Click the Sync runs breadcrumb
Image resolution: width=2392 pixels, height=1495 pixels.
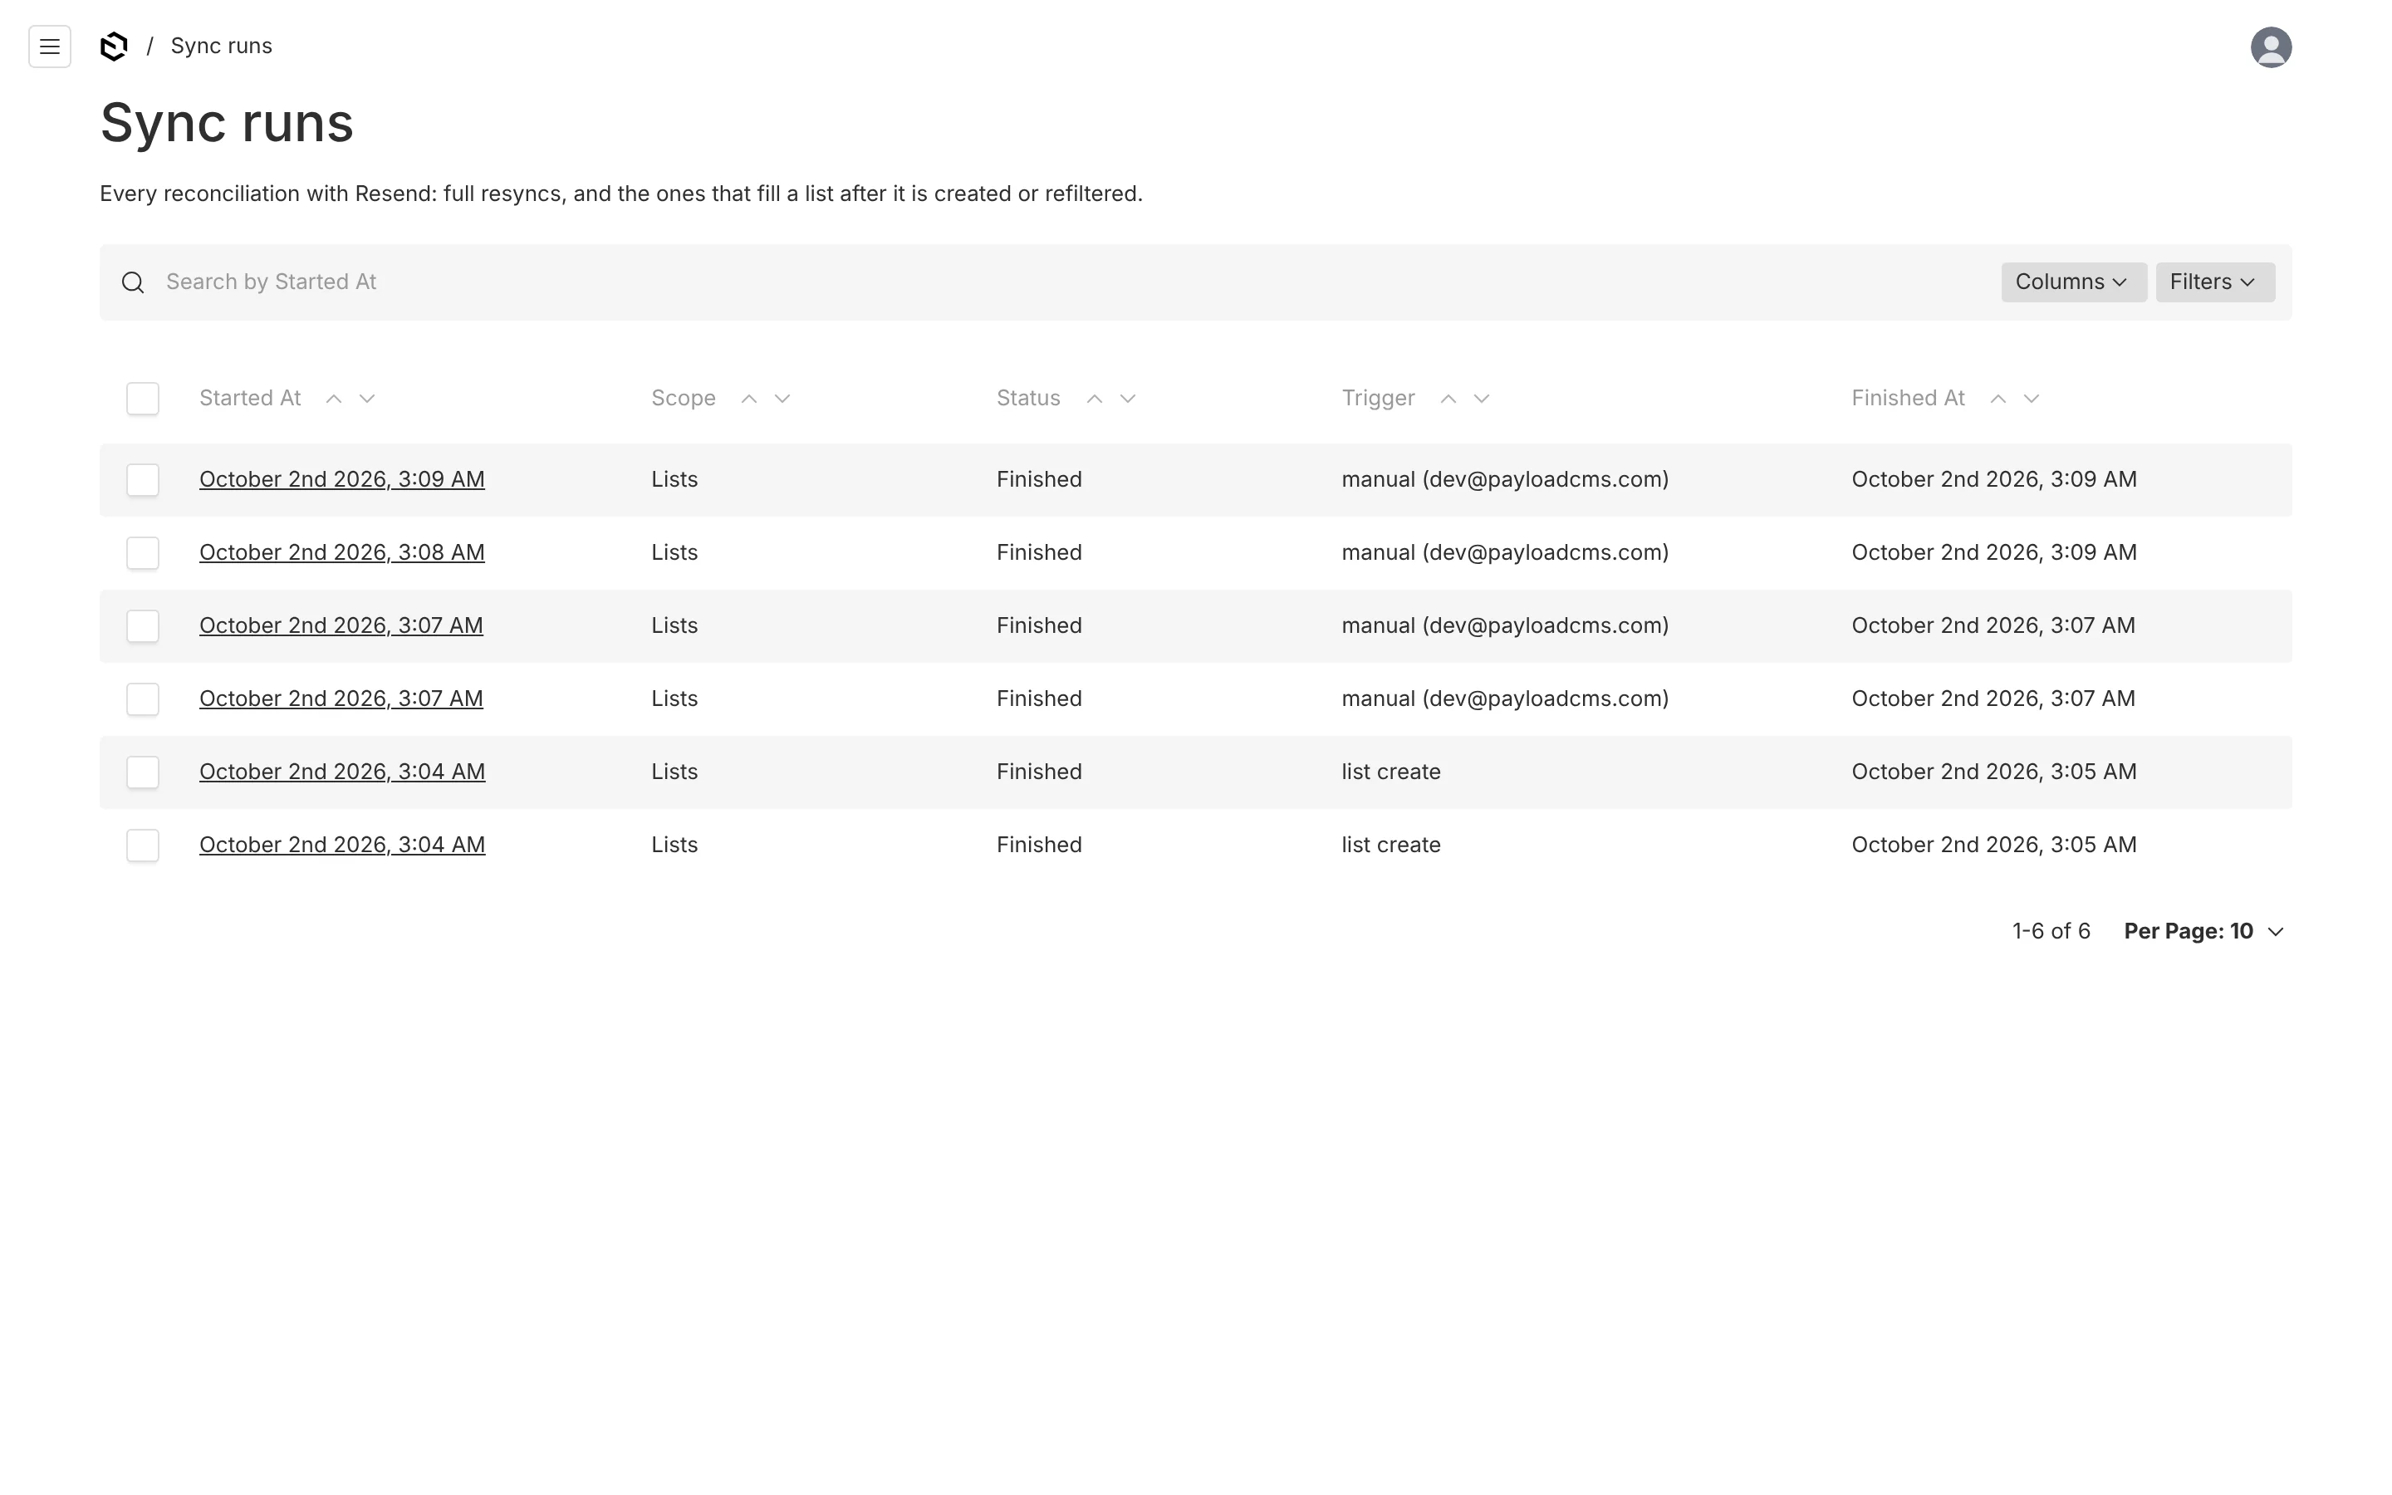(x=222, y=47)
